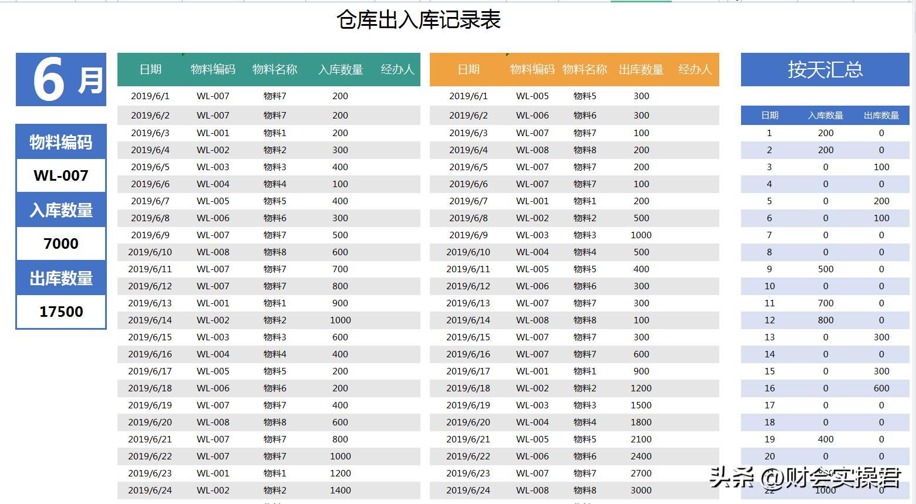Select outbound quantity 3000 for 2019/6/24
The image size is (916, 504).
(x=640, y=491)
